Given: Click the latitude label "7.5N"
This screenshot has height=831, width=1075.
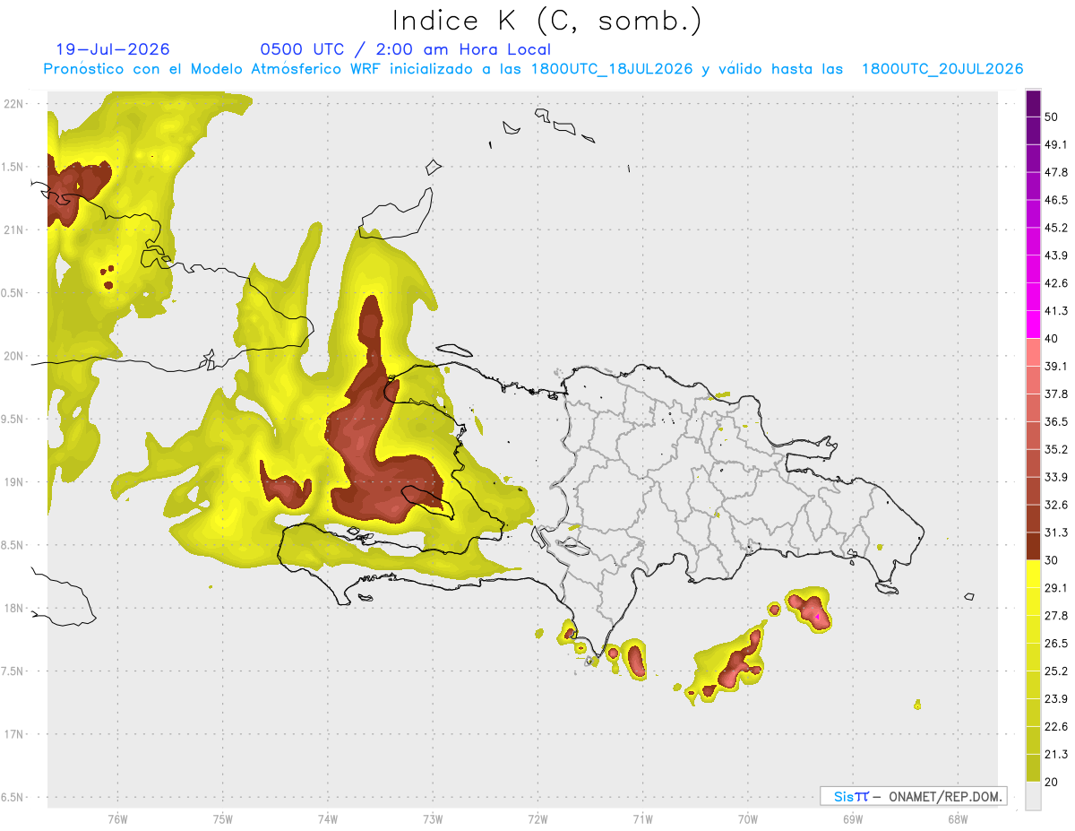Looking at the screenshot, I should pos(12,671).
